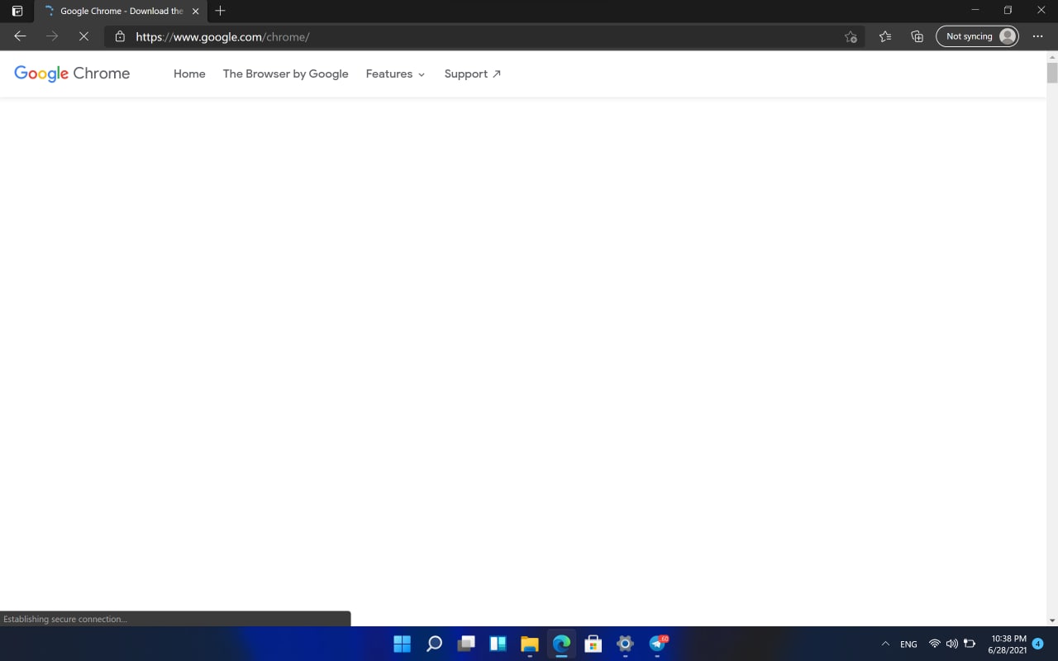Image resolution: width=1058 pixels, height=661 pixels.
Task: Open the clock and date flyout
Action: pos(1007,644)
